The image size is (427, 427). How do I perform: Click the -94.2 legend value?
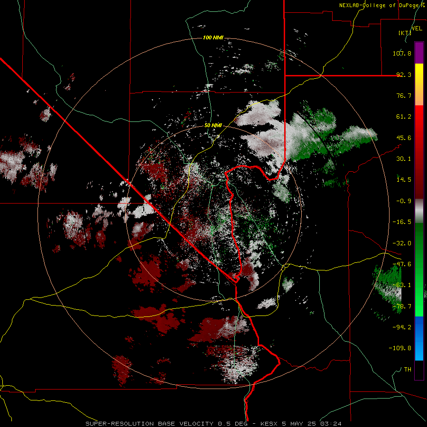(402, 327)
